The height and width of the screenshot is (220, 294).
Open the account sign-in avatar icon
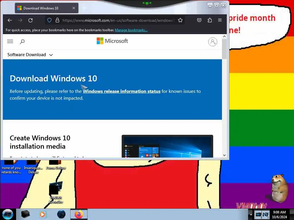213,42
